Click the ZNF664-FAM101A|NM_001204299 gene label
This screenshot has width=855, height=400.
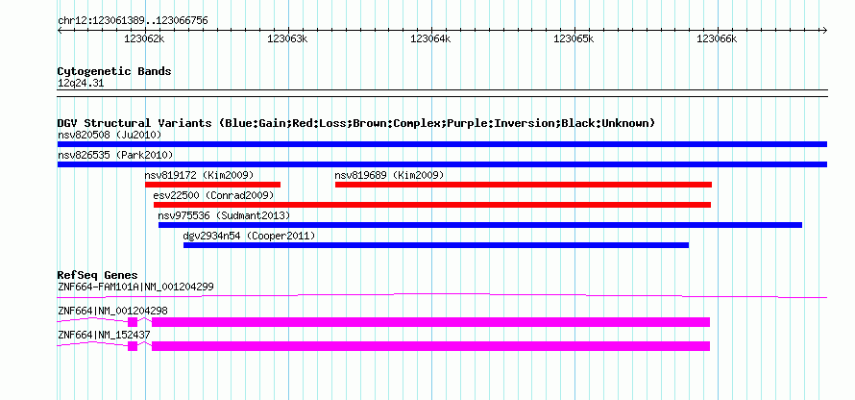(135, 287)
